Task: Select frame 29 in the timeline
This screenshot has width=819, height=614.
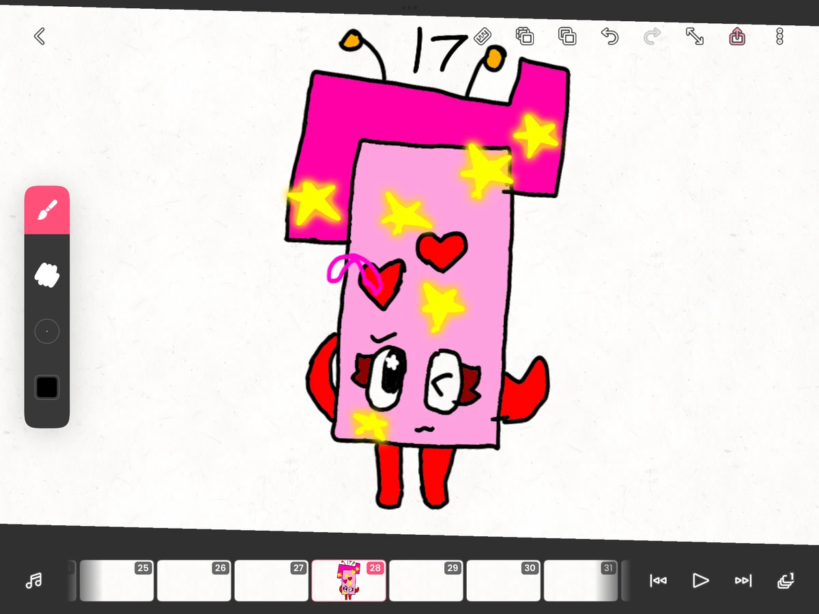Action: [x=426, y=581]
